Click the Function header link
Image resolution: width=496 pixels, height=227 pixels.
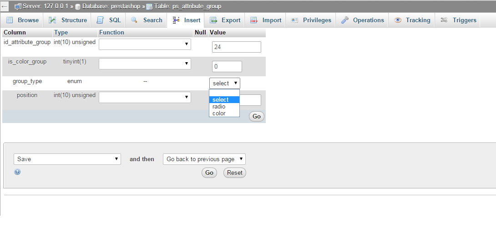(111, 33)
